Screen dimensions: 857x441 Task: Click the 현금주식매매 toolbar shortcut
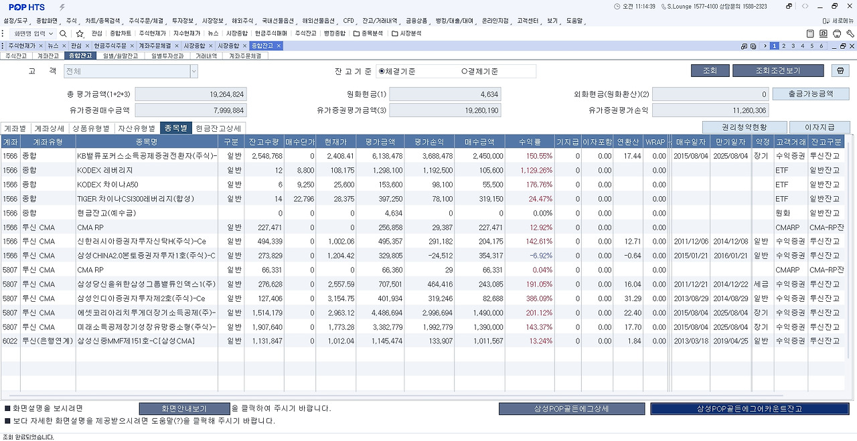point(270,33)
